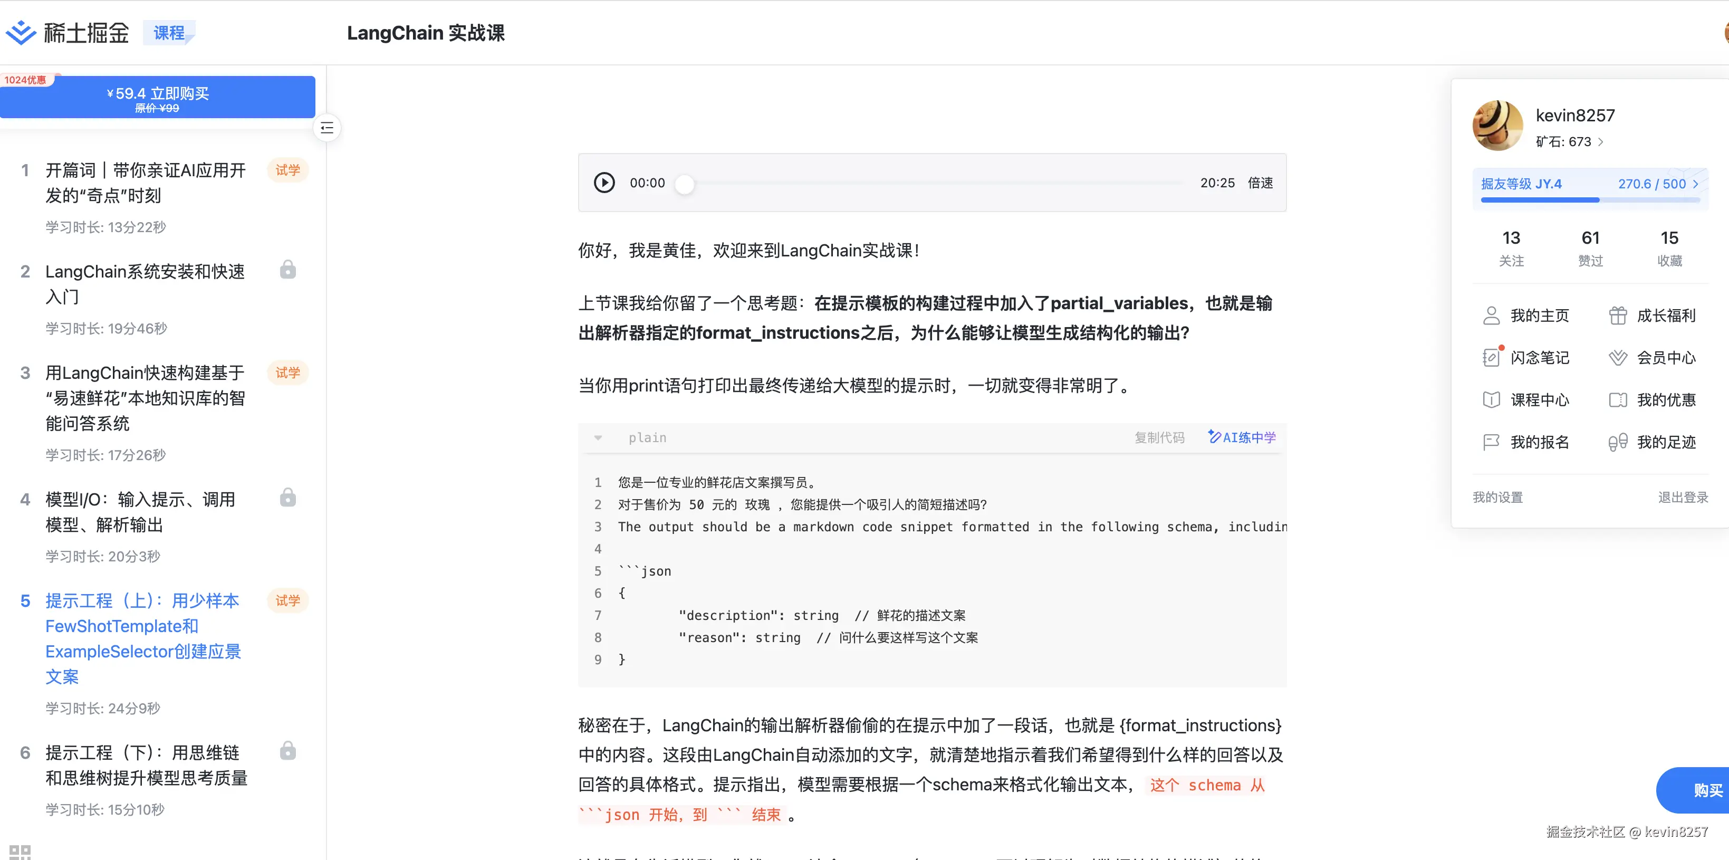Screen dimensions: 1729x860
Task: Open the AI练中学 feature
Action: coord(1241,437)
